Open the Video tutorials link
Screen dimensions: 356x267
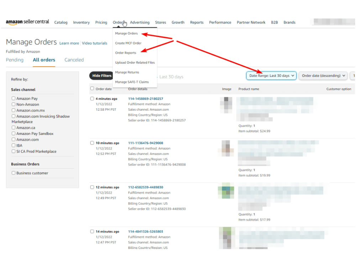(x=94, y=43)
